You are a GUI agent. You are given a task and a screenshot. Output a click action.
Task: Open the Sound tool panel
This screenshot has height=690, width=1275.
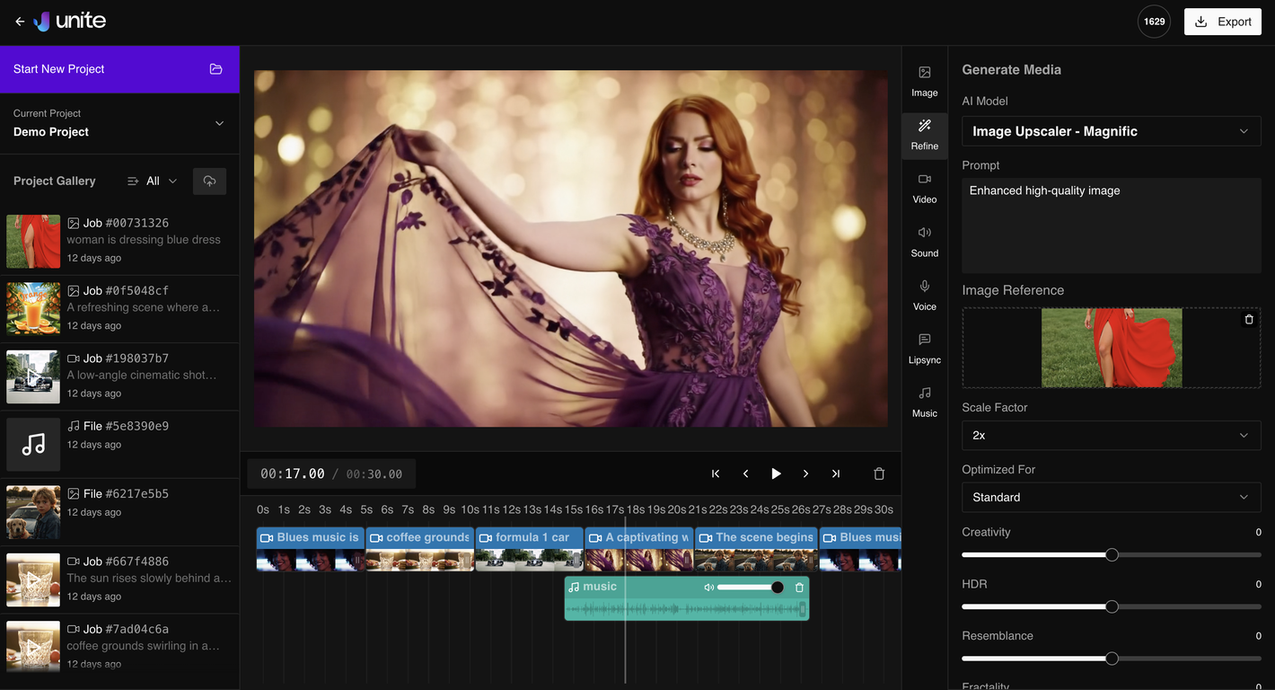[x=924, y=241]
